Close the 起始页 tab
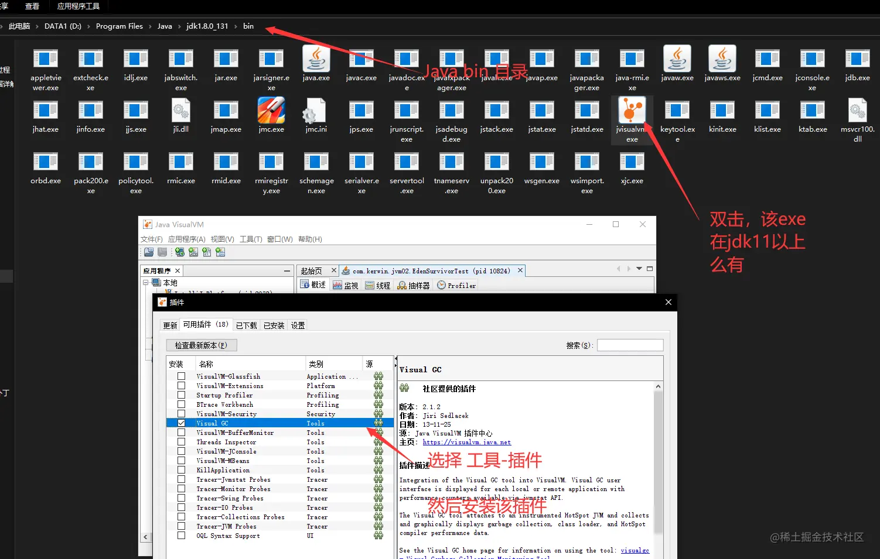 coord(334,270)
